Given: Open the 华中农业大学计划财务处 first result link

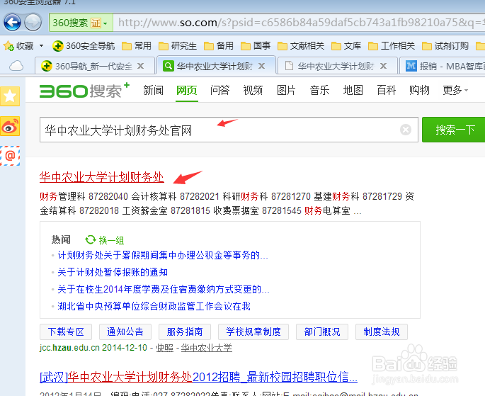Looking at the screenshot, I should [101, 177].
